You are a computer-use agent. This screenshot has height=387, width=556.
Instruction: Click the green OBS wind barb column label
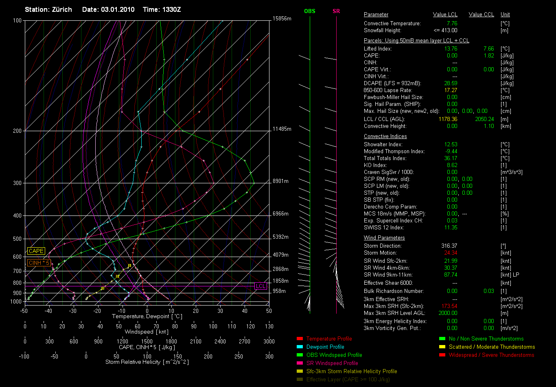[x=309, y=11]
